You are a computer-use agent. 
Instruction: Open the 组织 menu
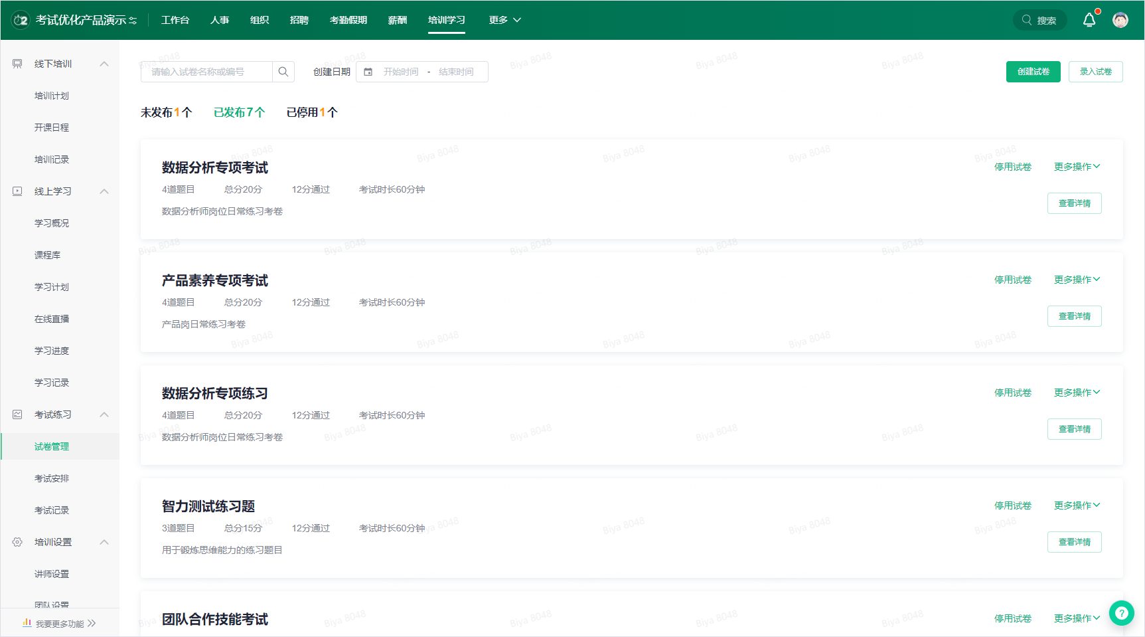point(260,20)
